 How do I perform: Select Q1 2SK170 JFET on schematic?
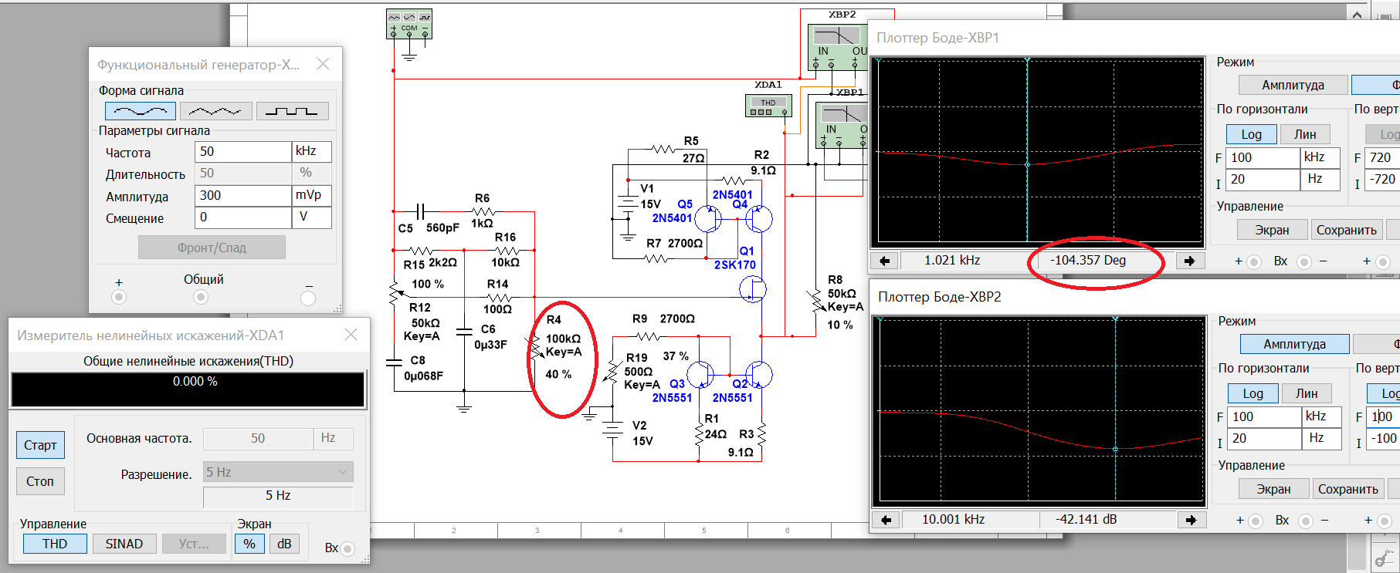point(752,289)
